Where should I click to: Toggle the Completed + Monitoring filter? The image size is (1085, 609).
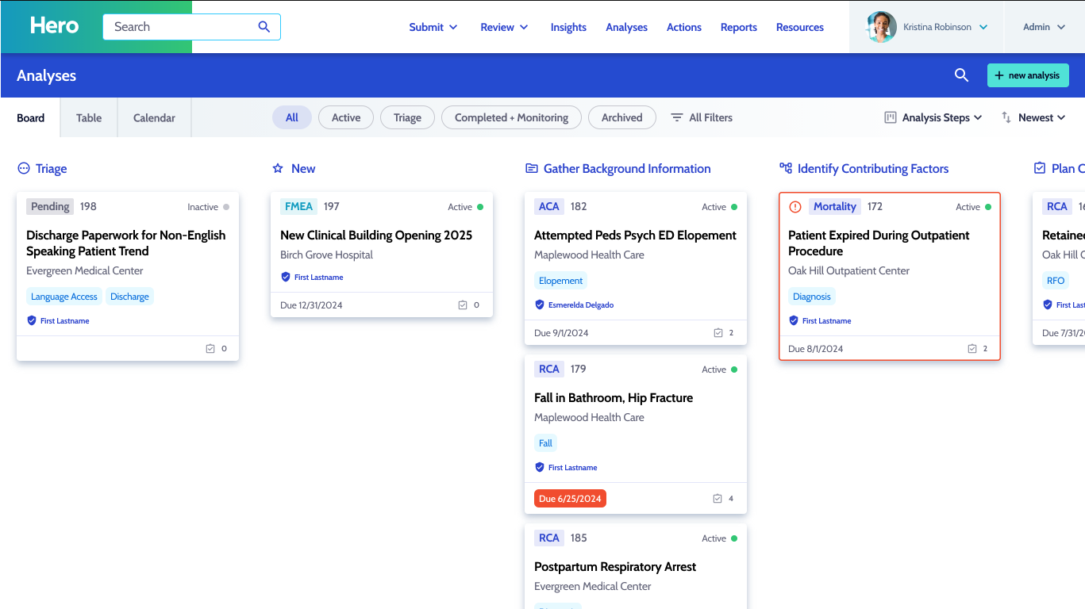coord(511,117)
